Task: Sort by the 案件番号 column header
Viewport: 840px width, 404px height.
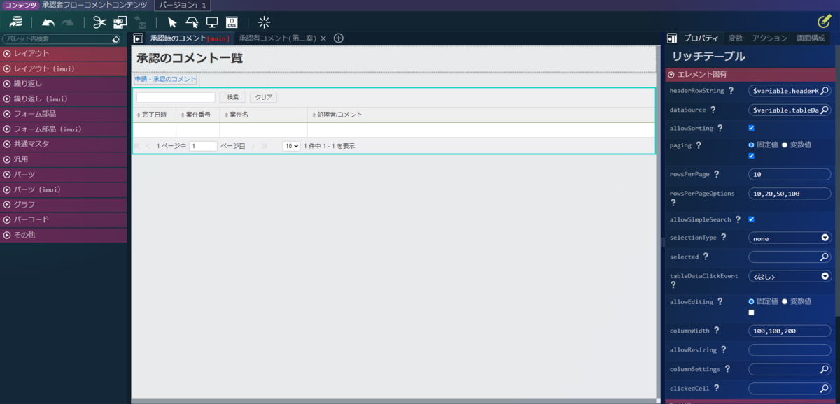Action: point(198,115)
